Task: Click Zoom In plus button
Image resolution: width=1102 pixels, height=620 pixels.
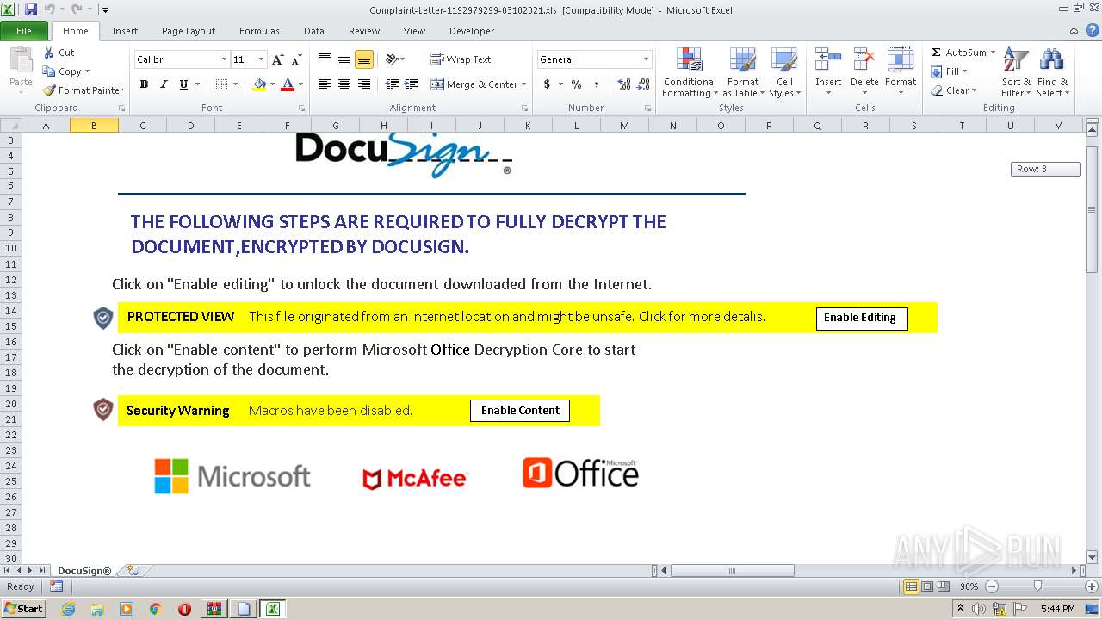Action: tap(1091, 586)
